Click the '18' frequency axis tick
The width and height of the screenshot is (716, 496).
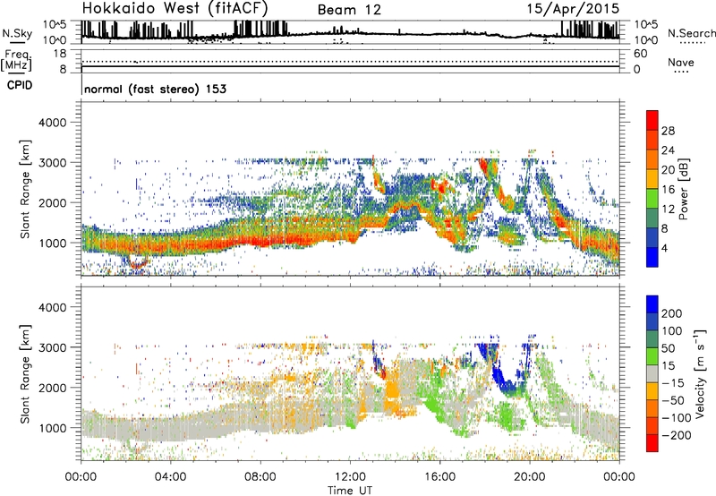point(60,53)
